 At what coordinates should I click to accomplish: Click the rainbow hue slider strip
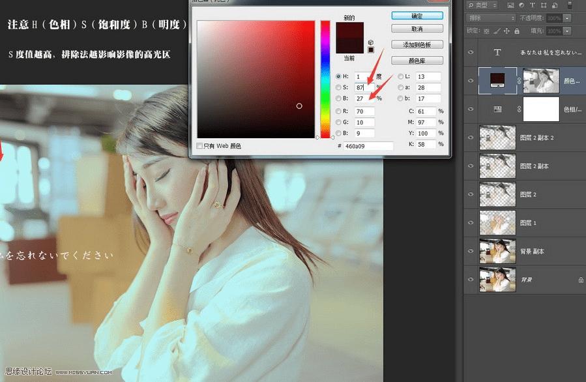tap(325, 78)
